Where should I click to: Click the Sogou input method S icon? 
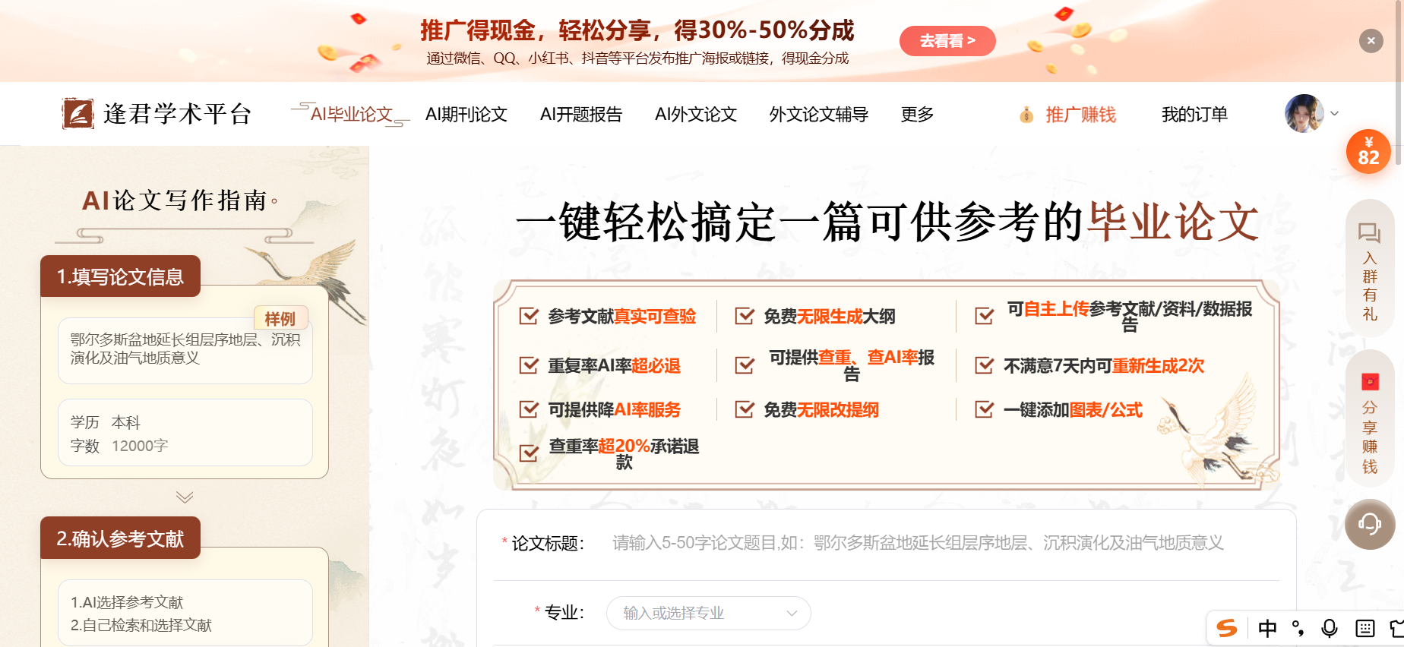(x=1227, y=628)
